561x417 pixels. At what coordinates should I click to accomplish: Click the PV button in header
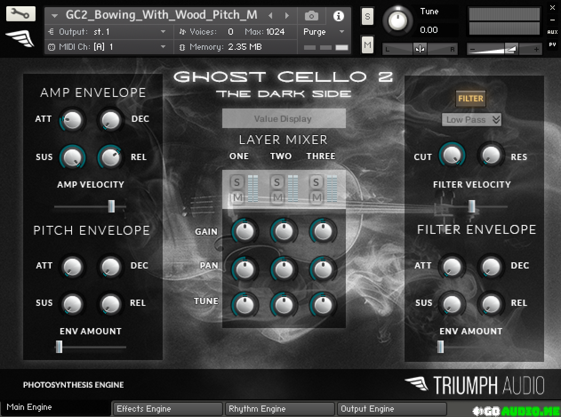click(553, 44)
